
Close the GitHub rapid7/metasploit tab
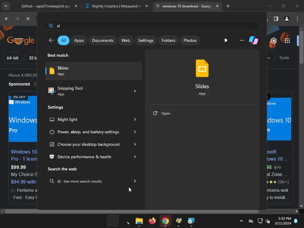(76, 6)
